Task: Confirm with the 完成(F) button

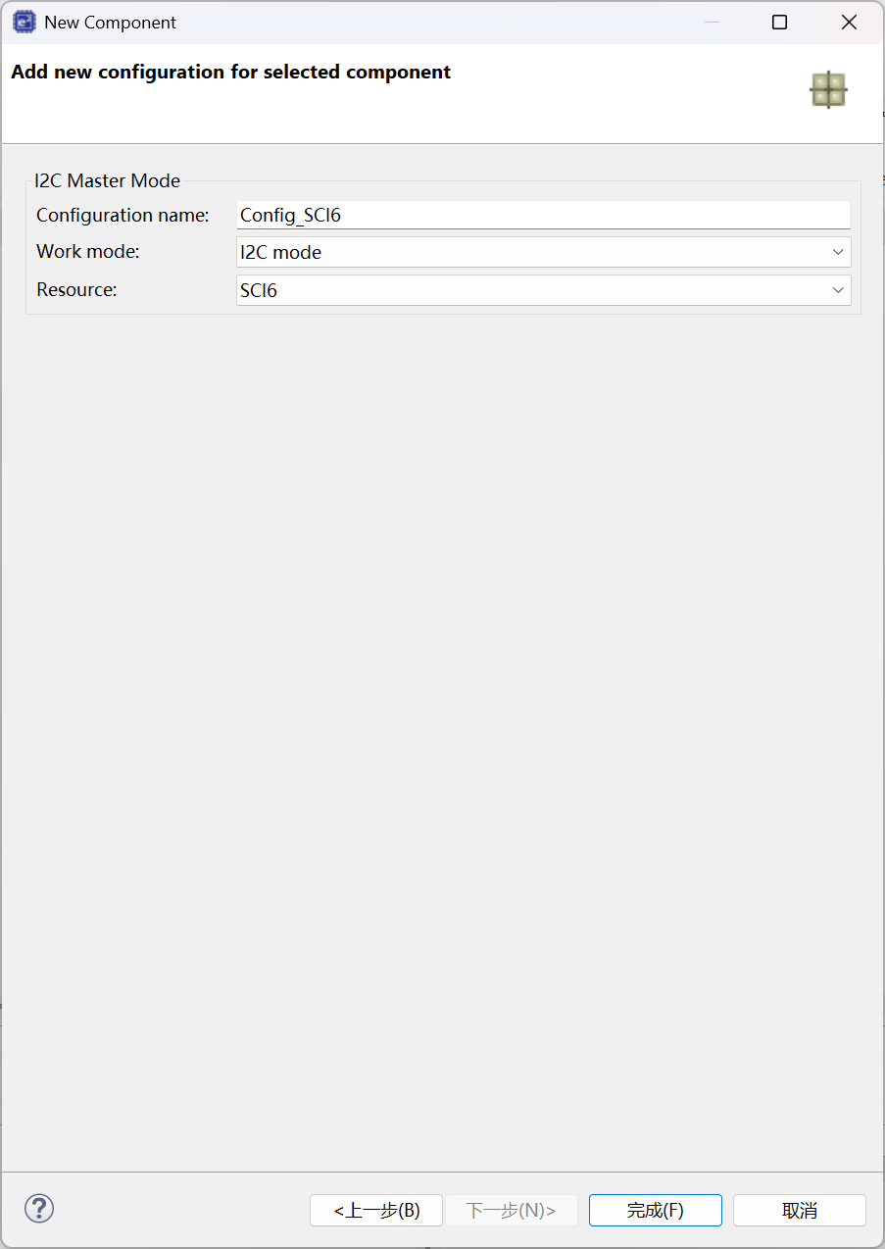Action: [656, 1210]
